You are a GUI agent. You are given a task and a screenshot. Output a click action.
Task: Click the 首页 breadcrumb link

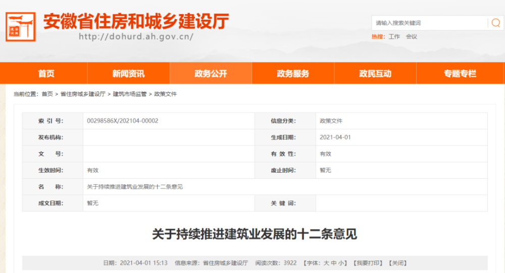click(x=47, y=94)
